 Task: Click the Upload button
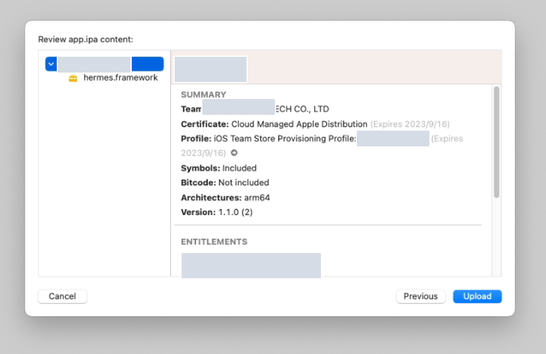pyautogui.click(x=477, y=297)
